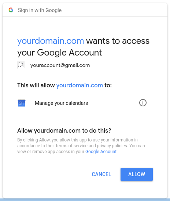Open the Google Account link
Screen dimensions: 170x201
click(x=101, y=152)
